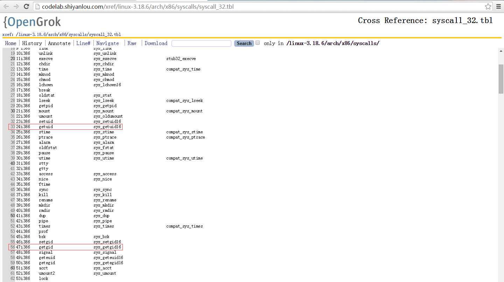Click the sys_chdir text

pyautogui.click(x=104, y=64)
